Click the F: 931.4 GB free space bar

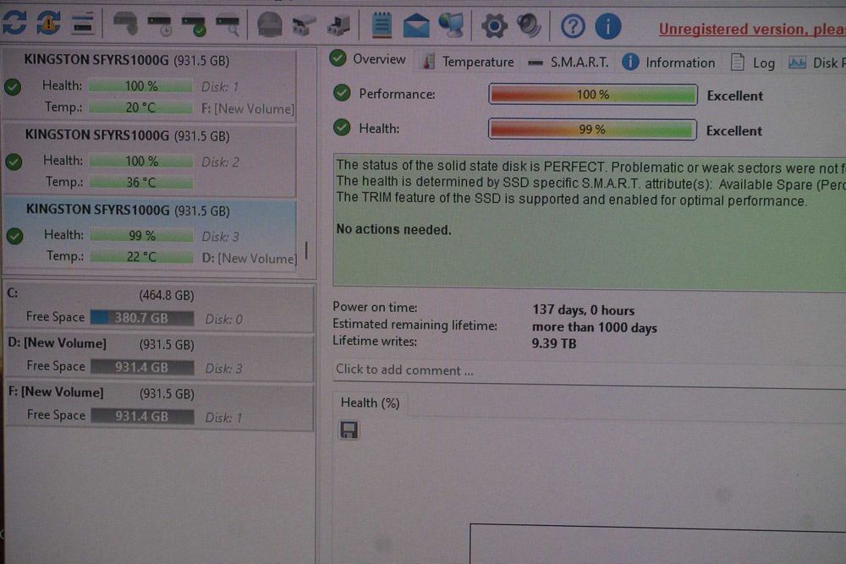click(x=142, y=416)
